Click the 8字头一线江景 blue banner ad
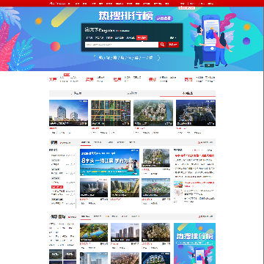264x264 pixels. click(x=109, y=162)
